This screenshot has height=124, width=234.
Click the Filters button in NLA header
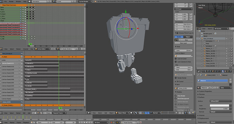pos(47,113)
